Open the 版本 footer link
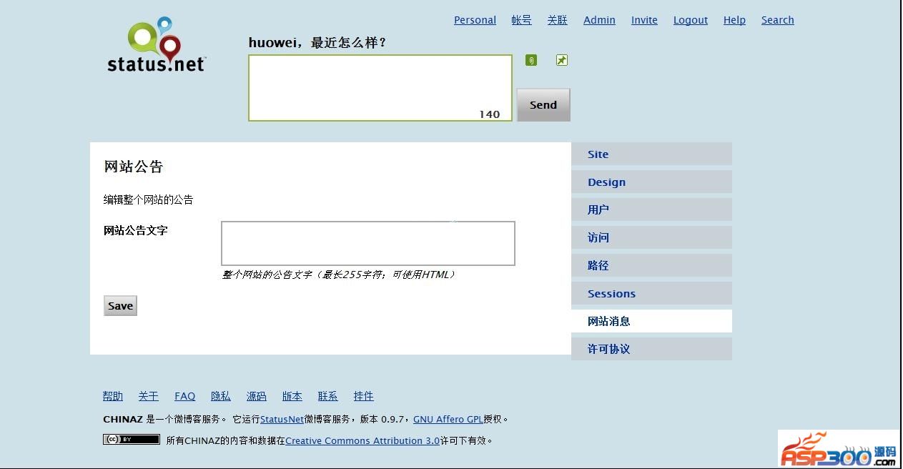903x469 pixels. click(x=292, y=396)
